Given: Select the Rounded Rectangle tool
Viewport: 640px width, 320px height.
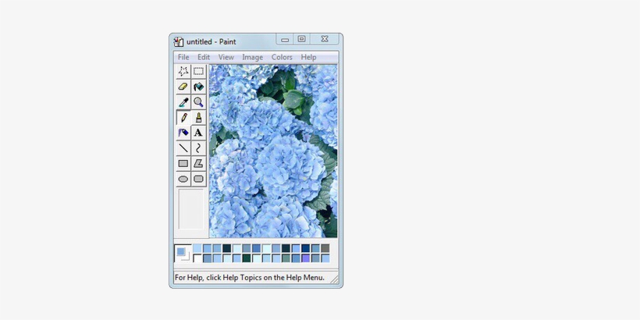Looking at the screenshot, I should click(198, 179).
